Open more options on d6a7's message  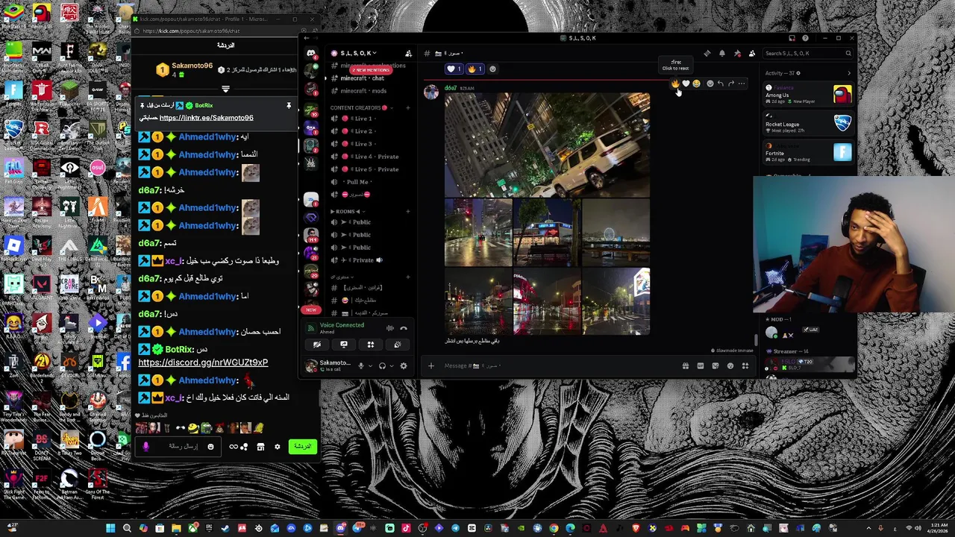[x=742, y=84]
